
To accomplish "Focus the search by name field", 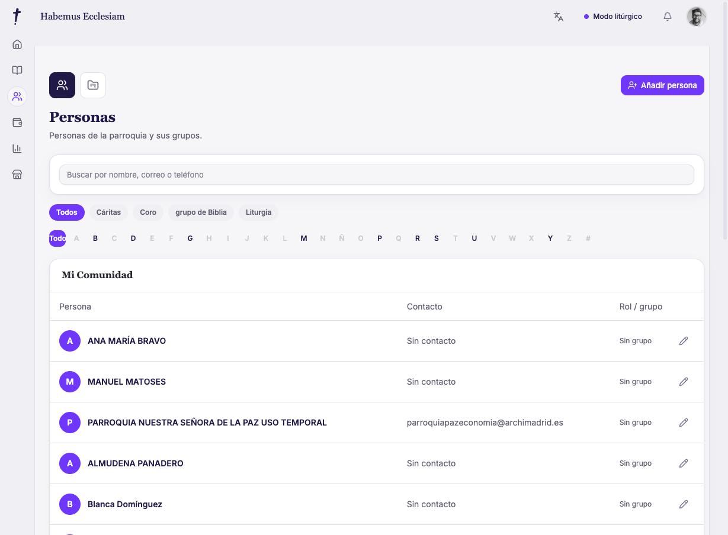I will (x=377, y=175).
